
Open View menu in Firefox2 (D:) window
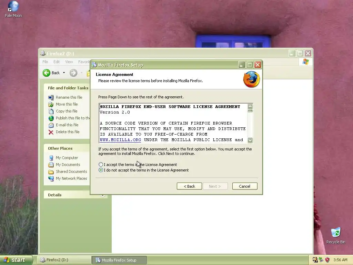(69, 62)
